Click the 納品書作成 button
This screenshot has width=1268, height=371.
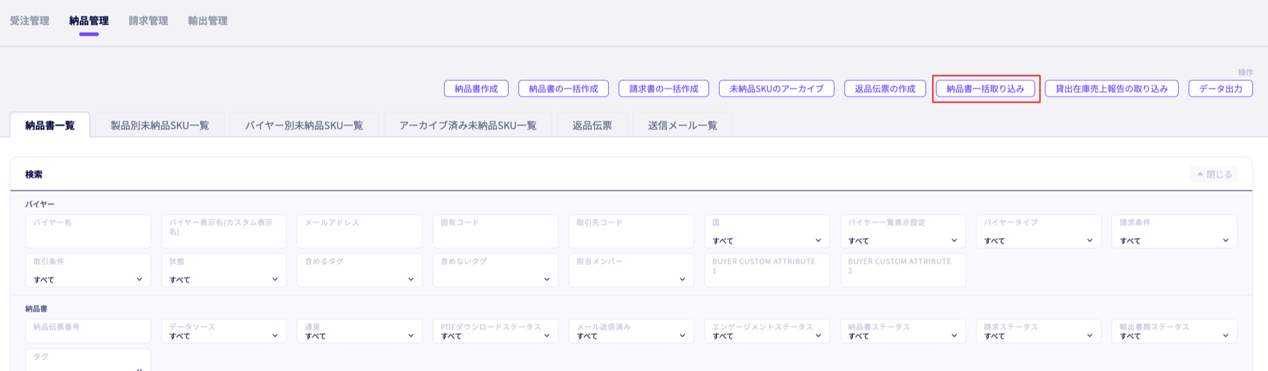pos(476,89)
